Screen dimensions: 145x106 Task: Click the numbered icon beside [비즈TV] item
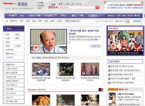[x=109, y=79]
